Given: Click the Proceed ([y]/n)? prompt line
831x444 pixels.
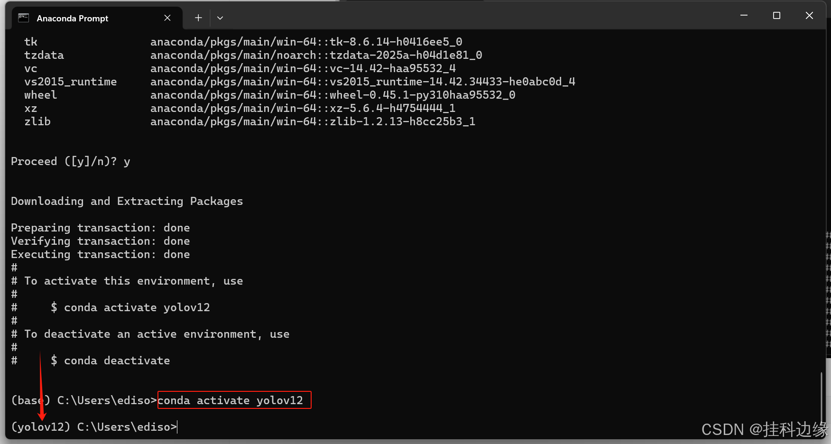Looking at the screenshot, I should coord(71,161).
